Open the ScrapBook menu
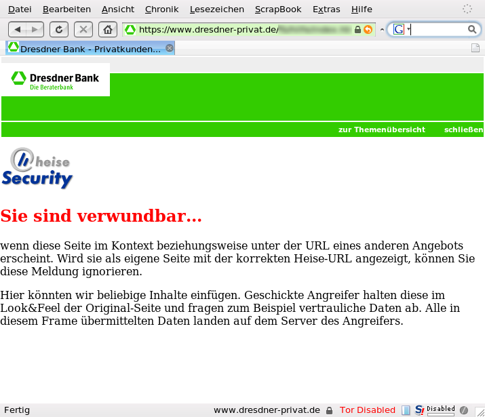Screen dimensions: 485x417 (278, 9)
